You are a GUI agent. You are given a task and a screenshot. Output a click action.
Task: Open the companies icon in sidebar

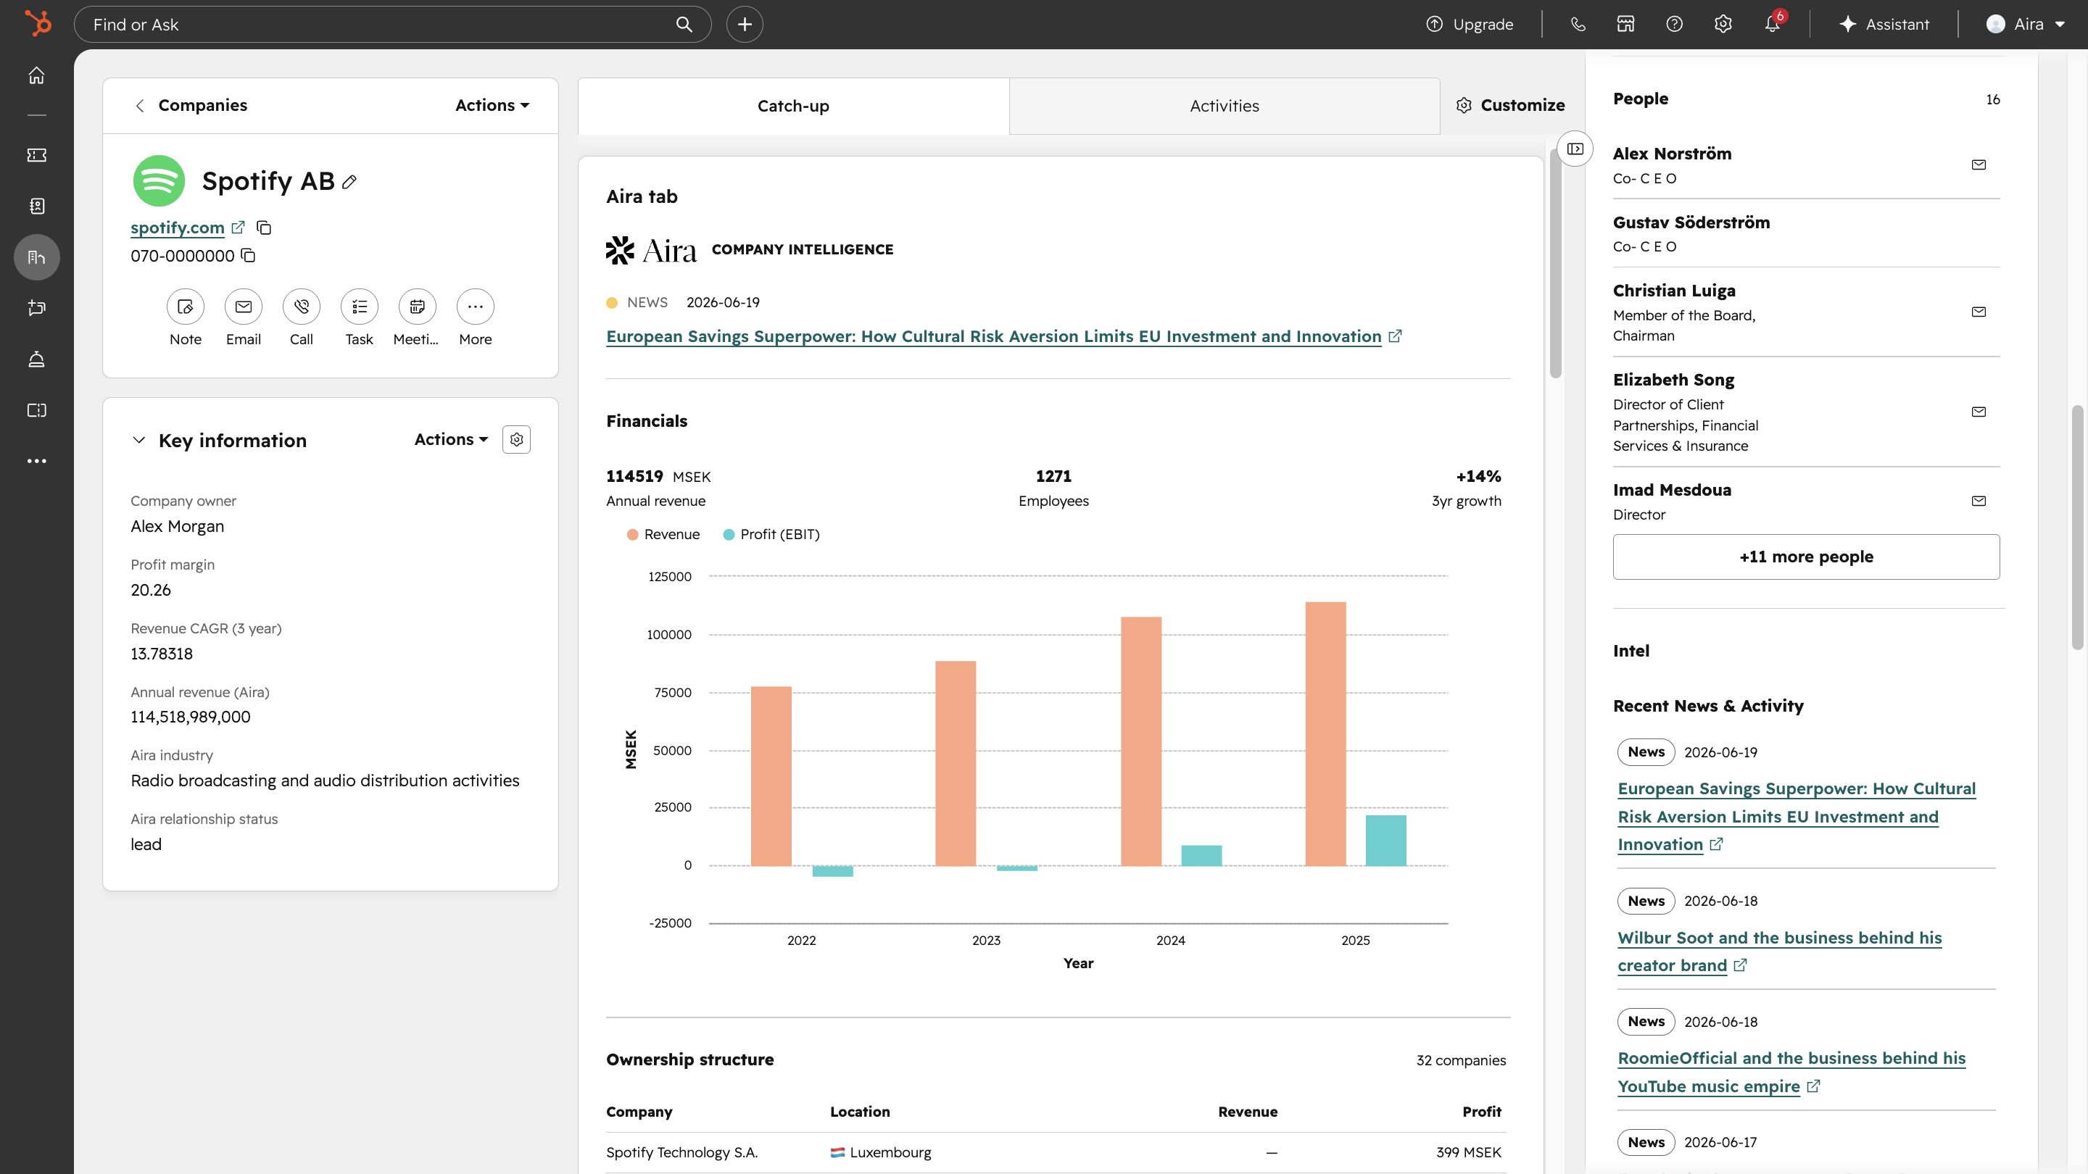tap(36, 258)
